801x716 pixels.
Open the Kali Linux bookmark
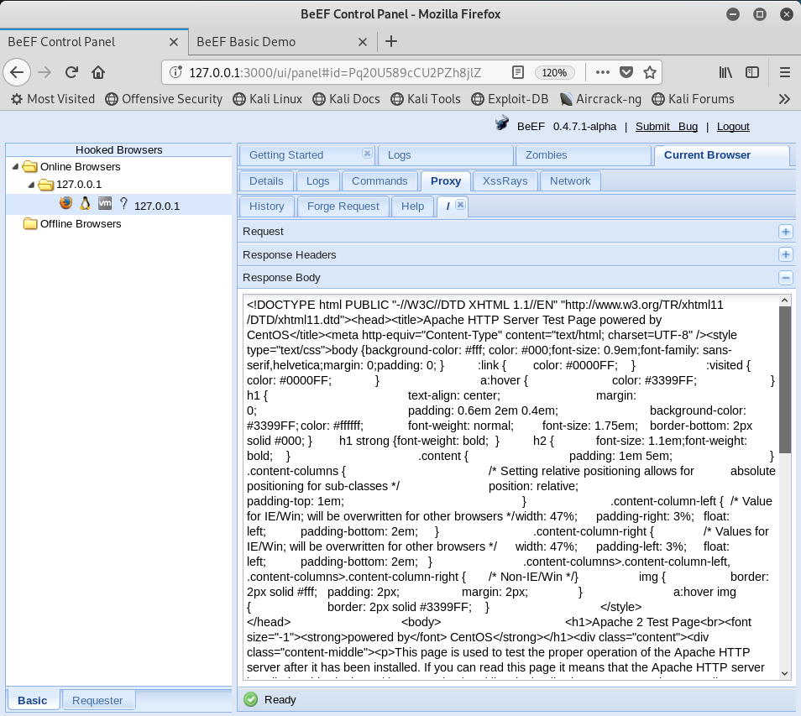(267, 99)
